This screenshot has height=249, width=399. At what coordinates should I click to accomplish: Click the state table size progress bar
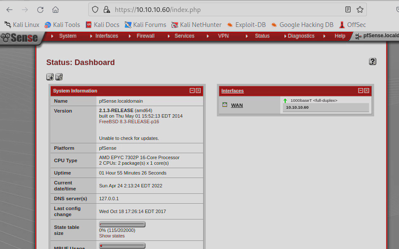(x=122, y=225)
